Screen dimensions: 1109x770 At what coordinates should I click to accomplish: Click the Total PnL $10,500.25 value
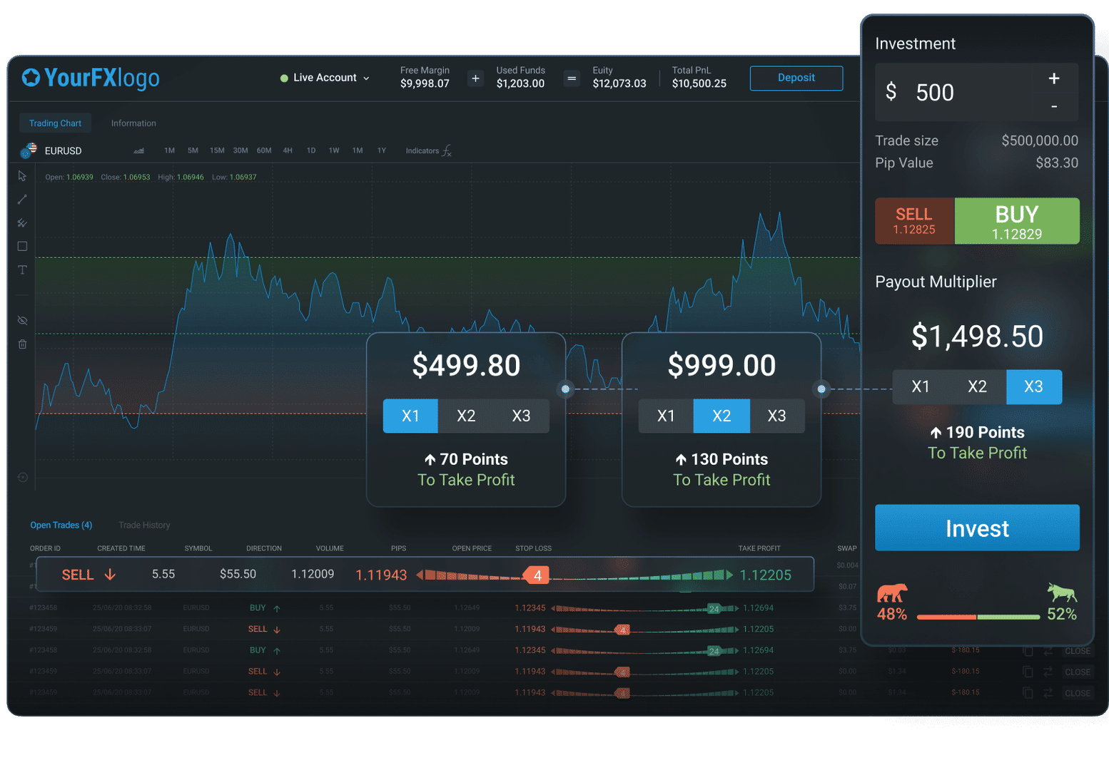(x=699, y=83)
